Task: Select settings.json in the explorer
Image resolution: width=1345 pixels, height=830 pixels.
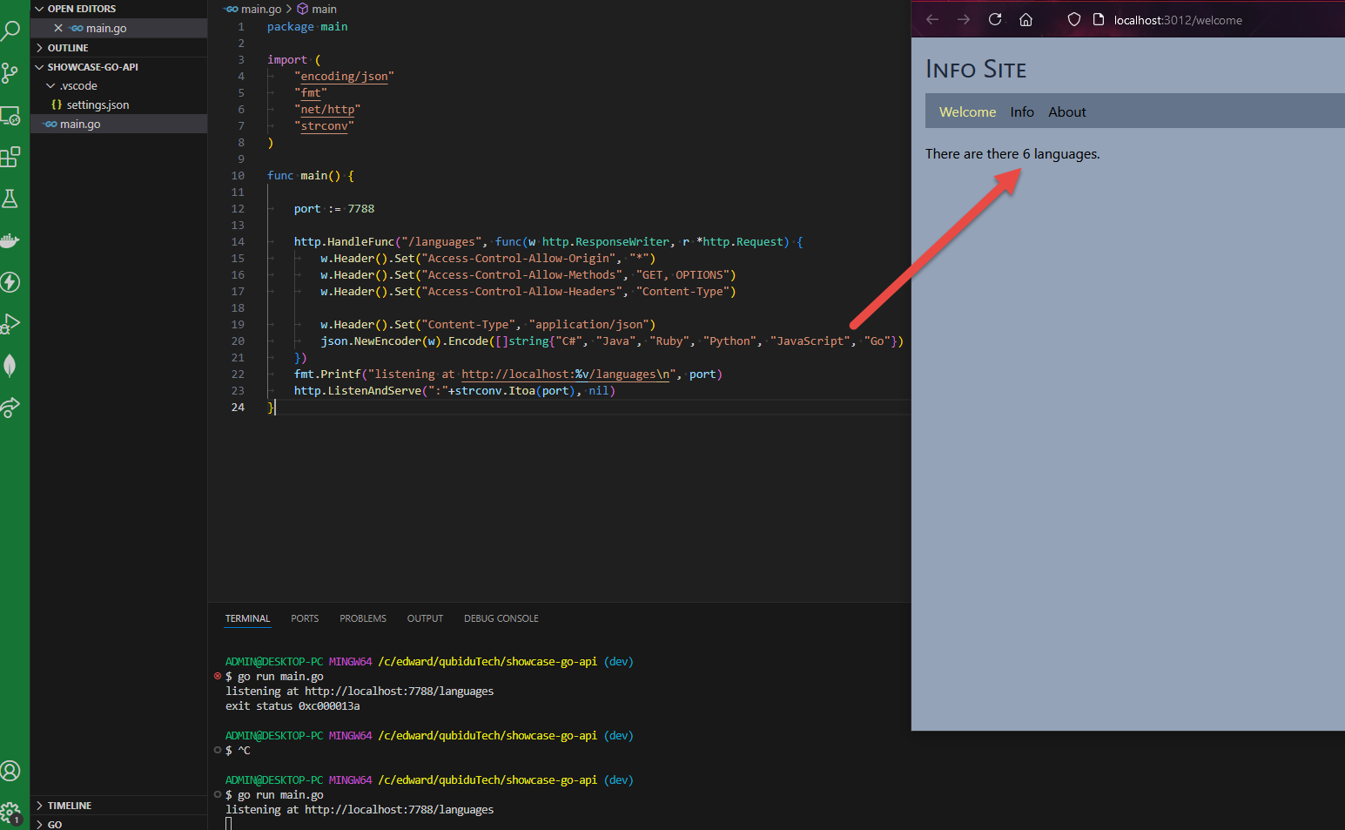Action: [x=118, y=105]
